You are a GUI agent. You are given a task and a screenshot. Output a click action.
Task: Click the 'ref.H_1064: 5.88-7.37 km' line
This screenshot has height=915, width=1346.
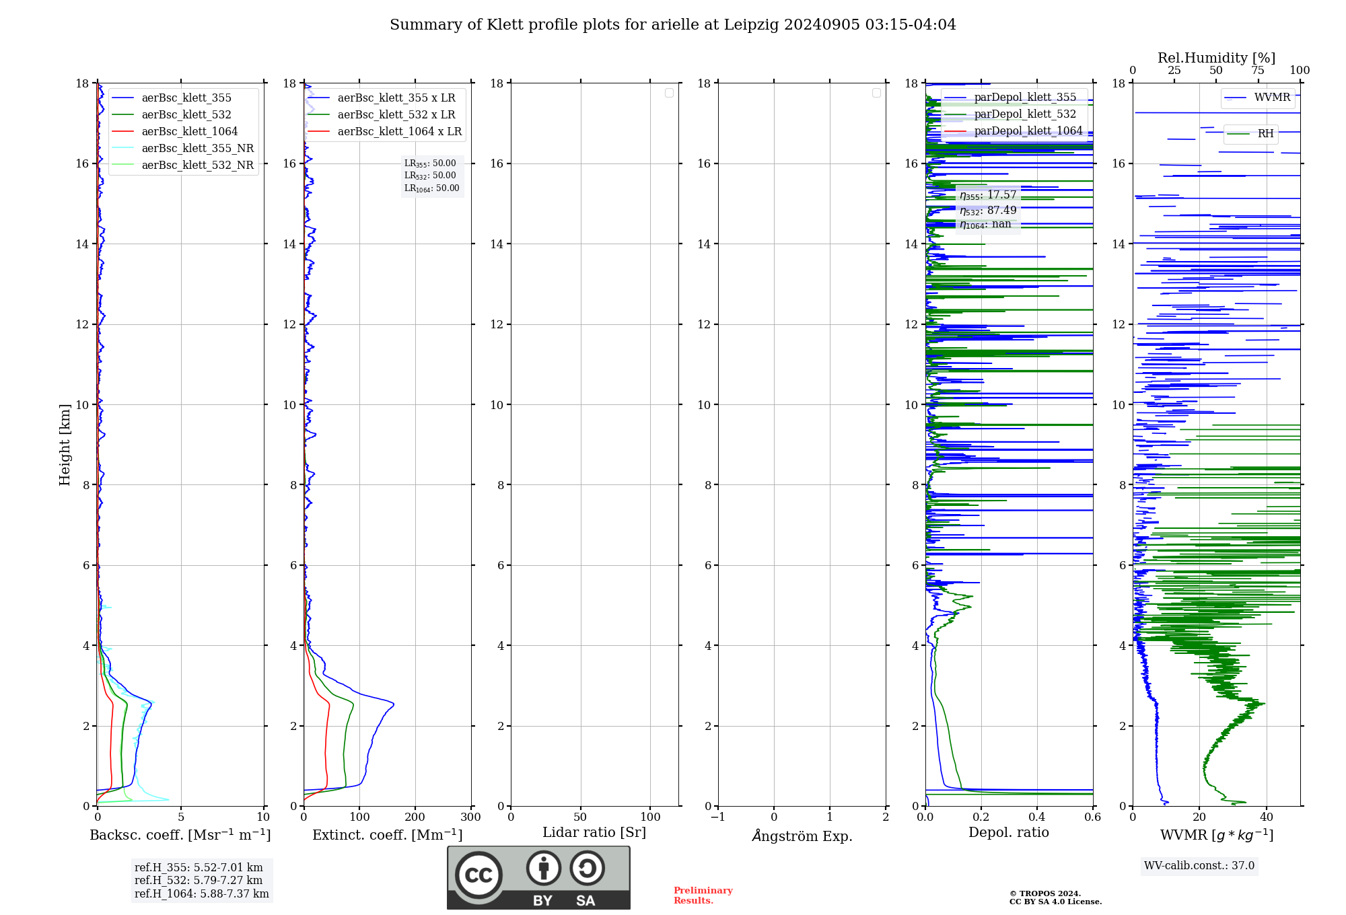click(x=202, y=894)
